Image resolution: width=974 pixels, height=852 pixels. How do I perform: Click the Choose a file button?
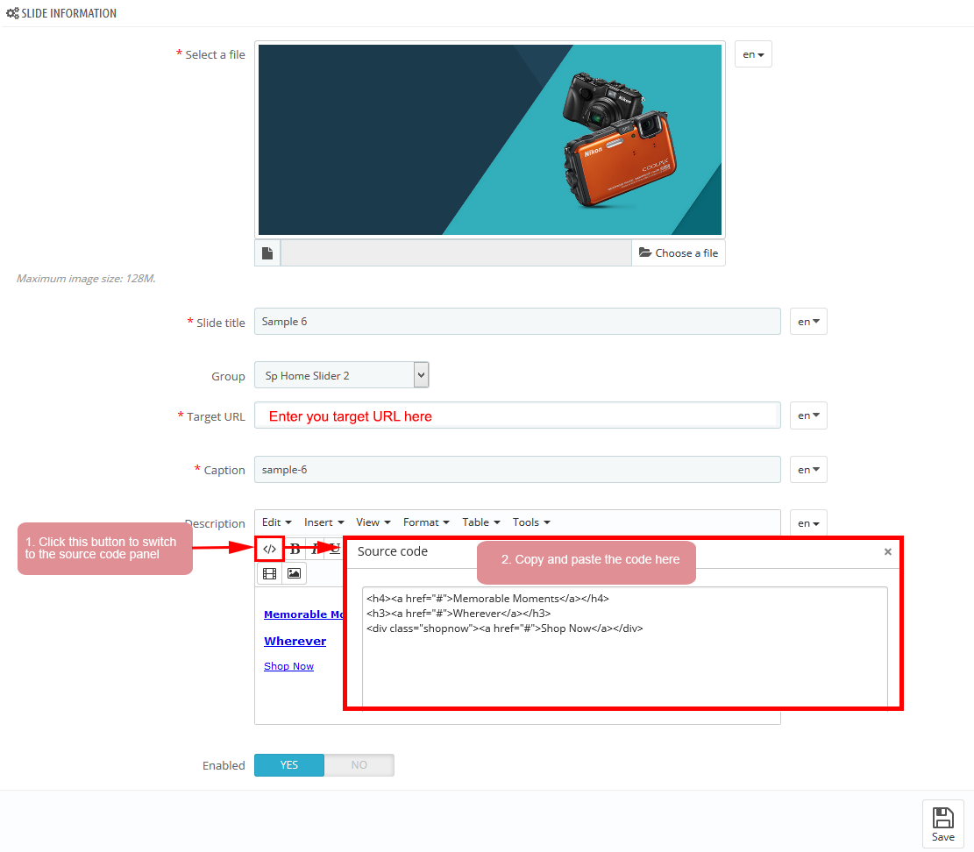pos(679,253)
